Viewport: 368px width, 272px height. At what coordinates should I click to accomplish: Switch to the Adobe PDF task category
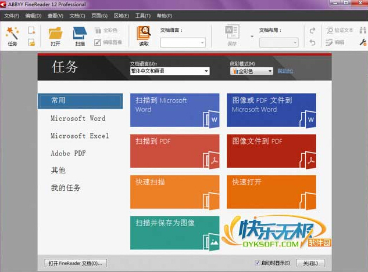68,153
